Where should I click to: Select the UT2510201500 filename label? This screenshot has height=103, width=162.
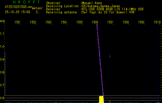click(x=18, y=7)
